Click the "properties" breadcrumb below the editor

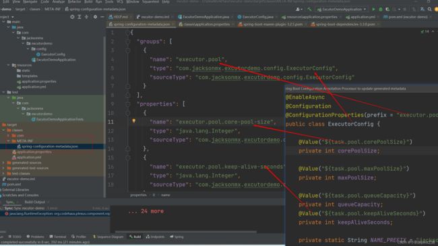coord(138,195)
